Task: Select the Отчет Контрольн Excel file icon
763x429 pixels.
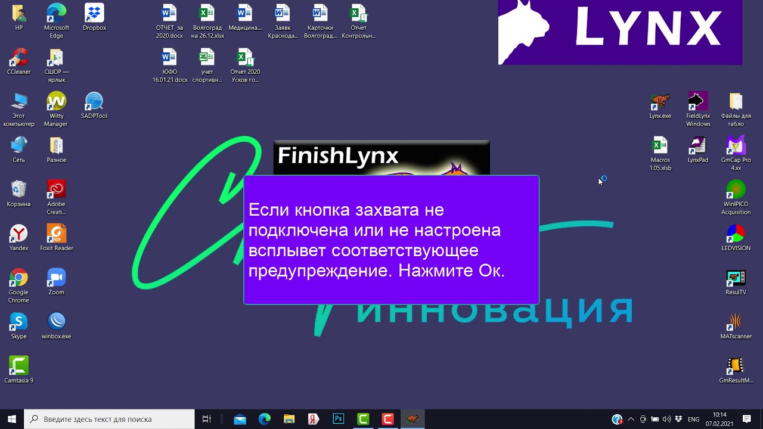Action: [358, 21]
